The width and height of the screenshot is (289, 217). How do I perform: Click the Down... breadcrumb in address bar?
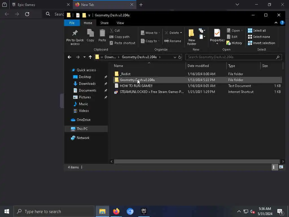coord(110,57)
